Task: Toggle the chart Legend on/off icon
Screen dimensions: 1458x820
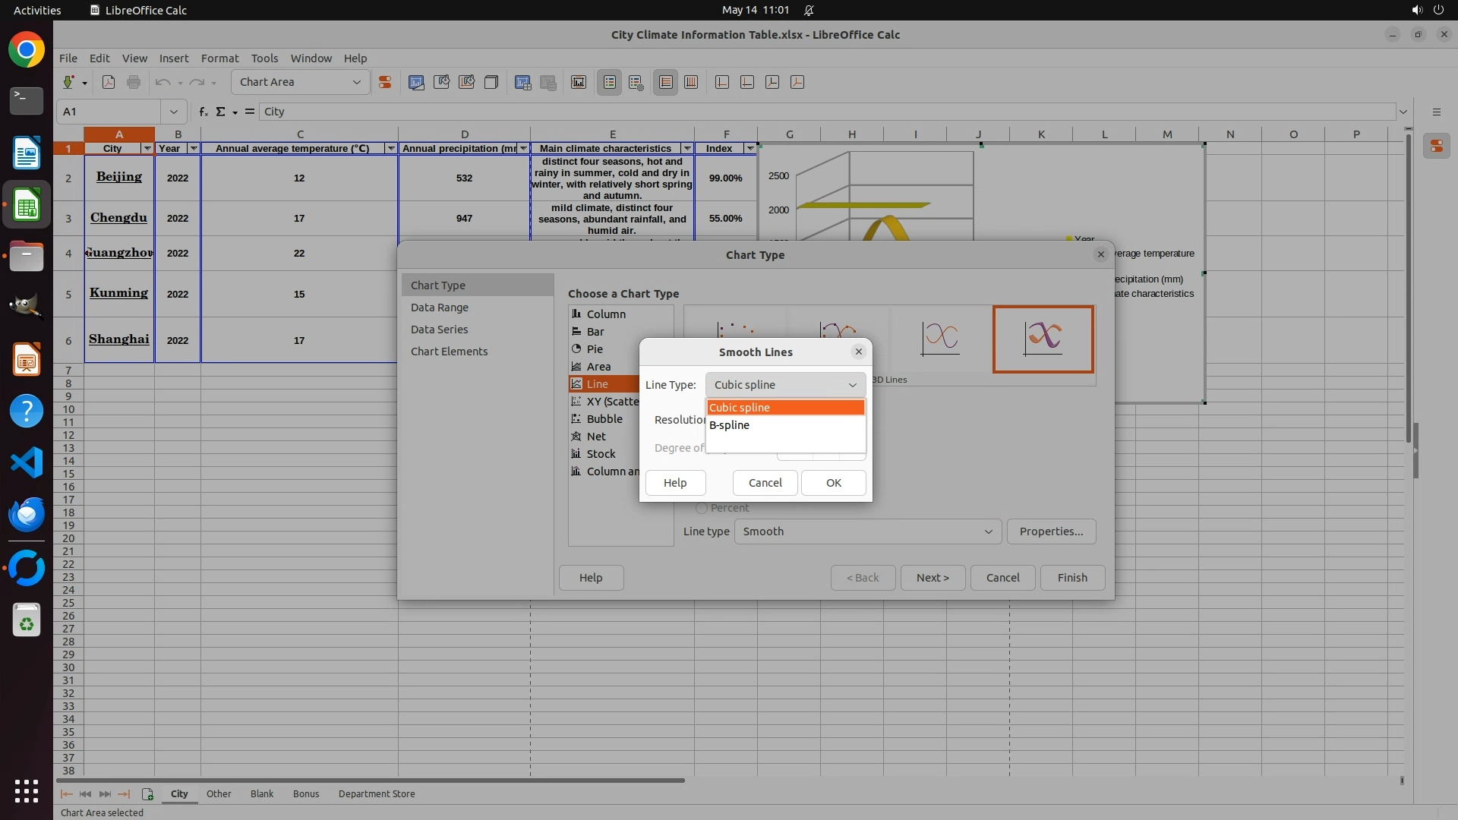Action: [x=610, y=82]
